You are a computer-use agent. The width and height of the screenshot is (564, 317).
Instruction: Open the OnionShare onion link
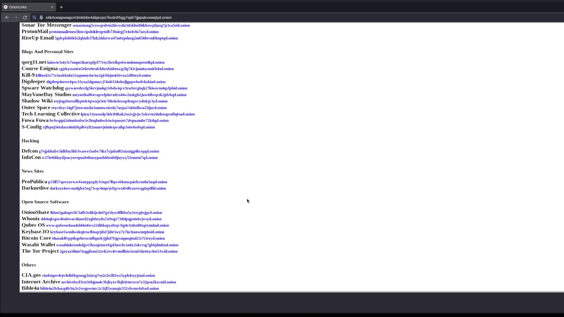point(106,213)
